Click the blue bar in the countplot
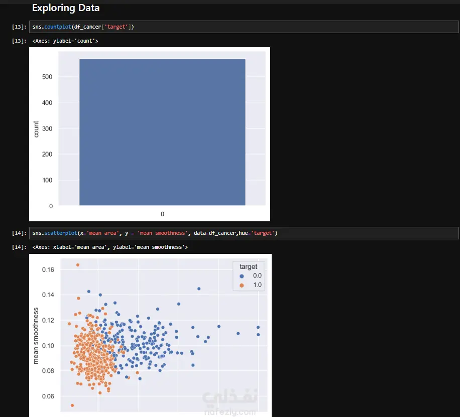The height and width of the screenshot is (417, 460). click(x=162, y=132)
